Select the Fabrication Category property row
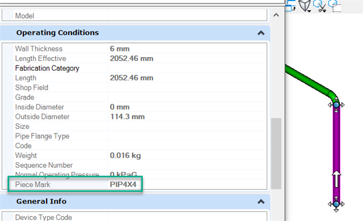The image size is (363, 221). coord(140,68)
